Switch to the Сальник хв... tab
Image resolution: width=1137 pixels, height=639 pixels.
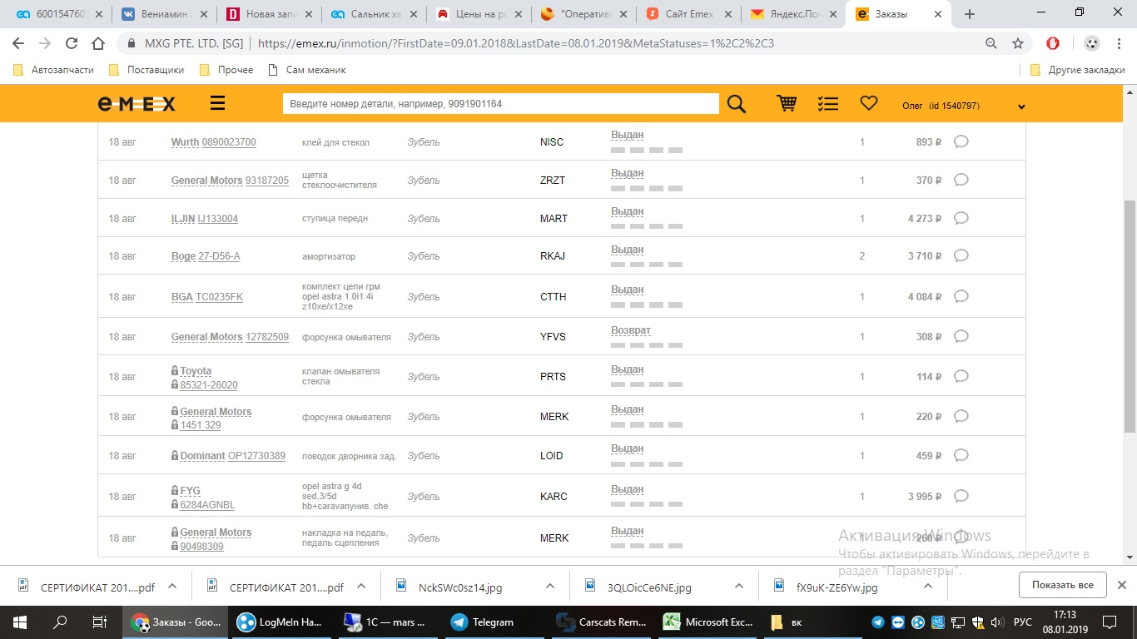tap(375, 14)
